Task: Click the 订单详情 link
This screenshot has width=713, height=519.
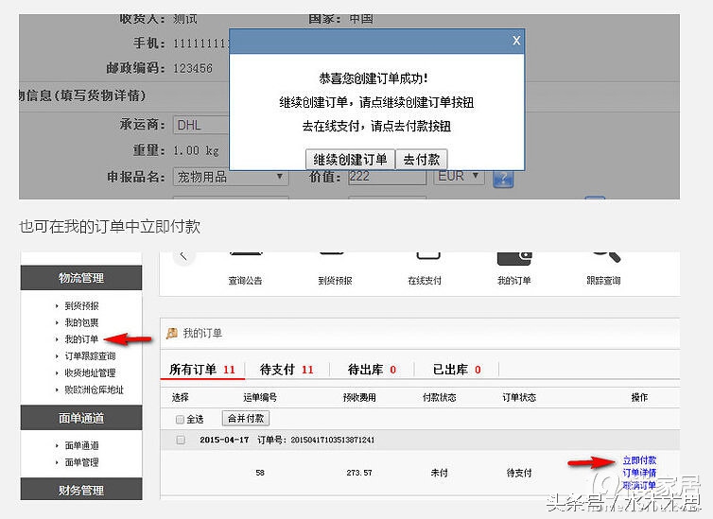Action: point(639,473)
